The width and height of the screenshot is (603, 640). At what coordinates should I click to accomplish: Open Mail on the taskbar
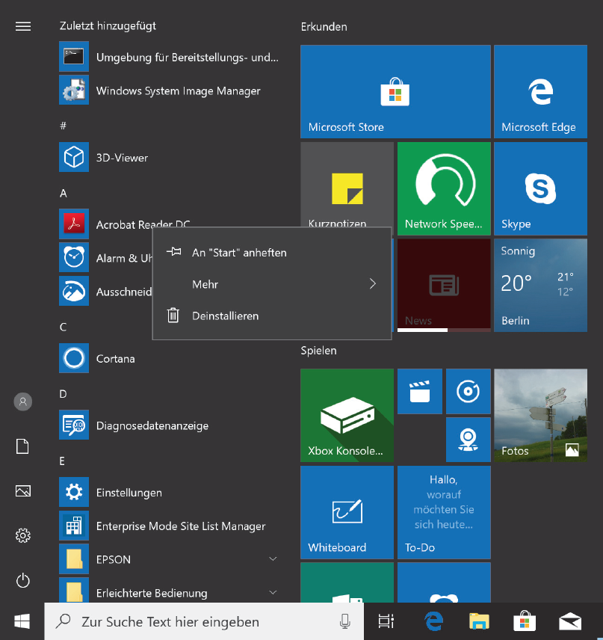pyautogui.click(x=570, y=621)
